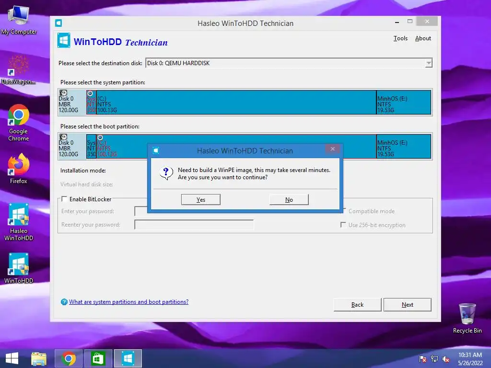Expand the destination disk dropdown
This screenshot has height=368, width=491.
pos(428,63)
